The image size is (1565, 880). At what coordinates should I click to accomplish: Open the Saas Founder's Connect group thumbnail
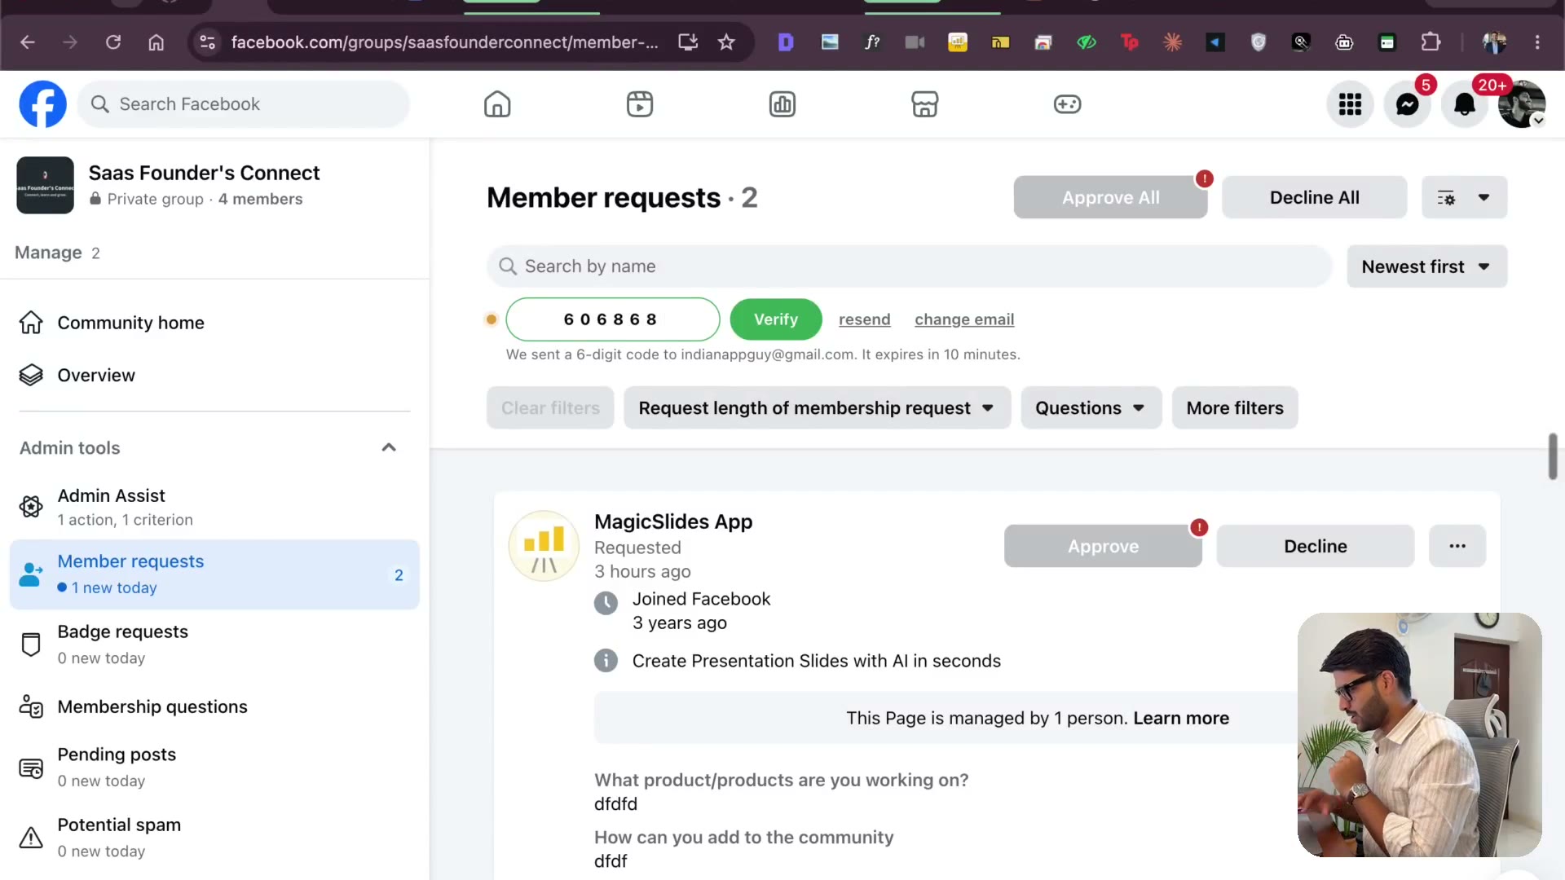coord(46,185)
